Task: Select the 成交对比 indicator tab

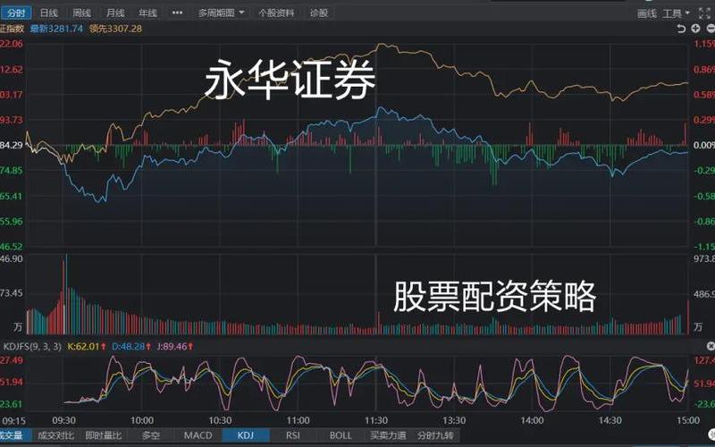Action: point(55,435)
